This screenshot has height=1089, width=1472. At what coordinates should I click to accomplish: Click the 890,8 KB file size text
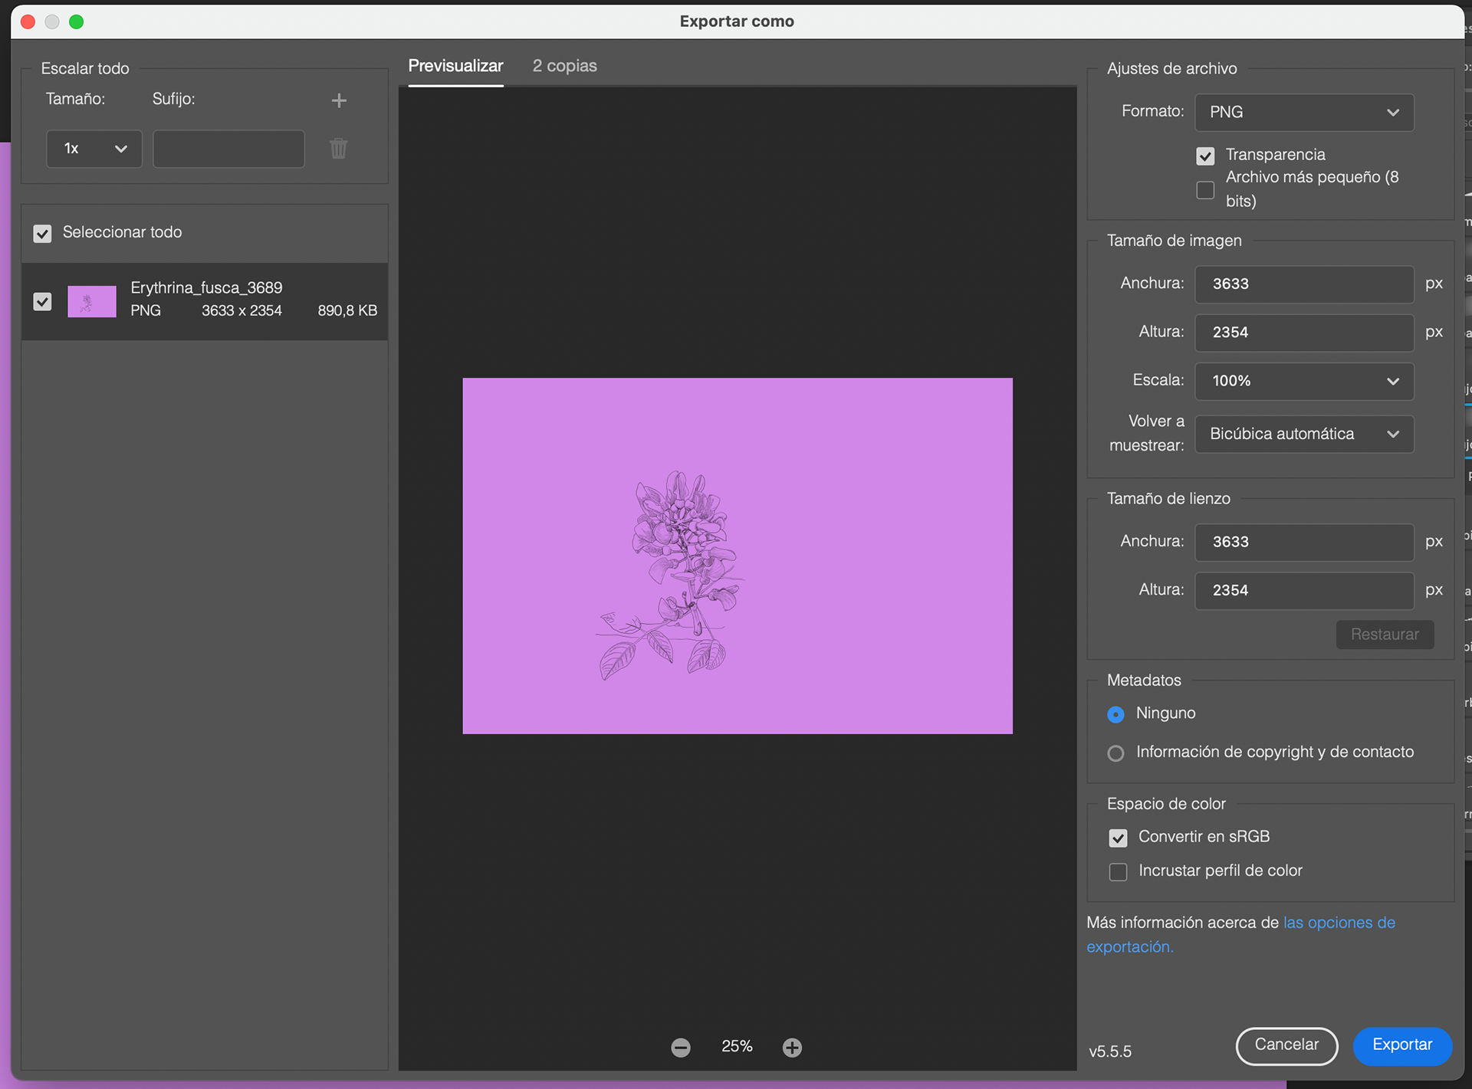347,310
